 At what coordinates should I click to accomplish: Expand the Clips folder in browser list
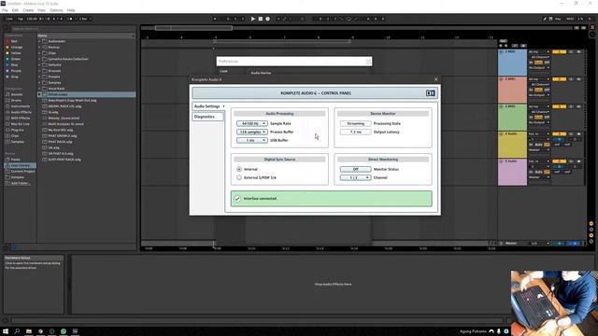coord(39,53)
